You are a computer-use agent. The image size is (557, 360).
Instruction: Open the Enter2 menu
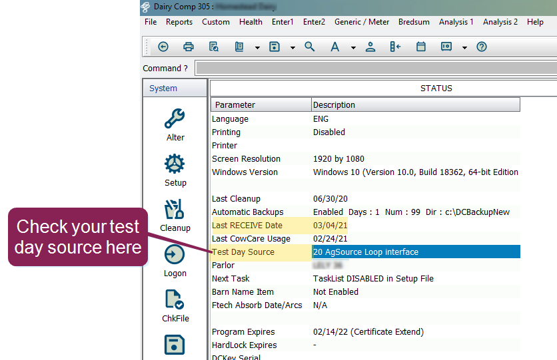pos(314,22)
